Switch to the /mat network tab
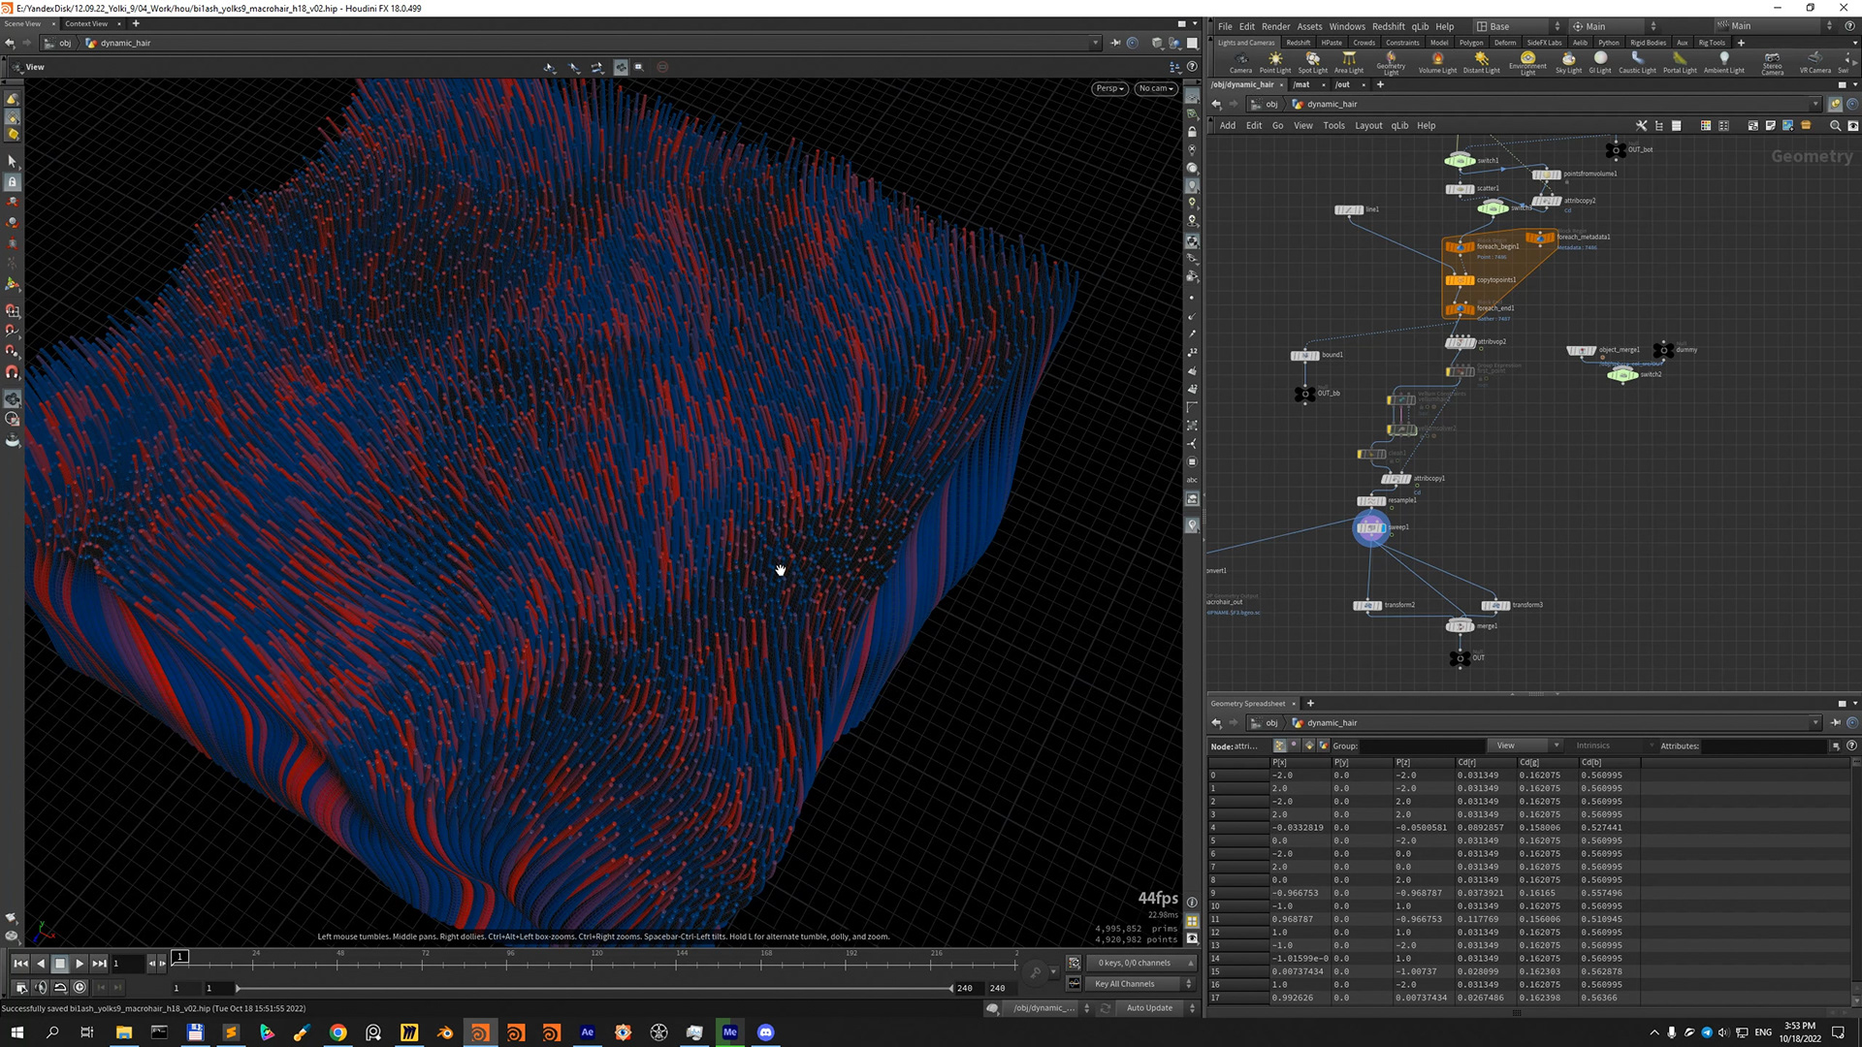Image resolution: width=1862 pixels, height=1047 pixels. [x=1300, y=84]
